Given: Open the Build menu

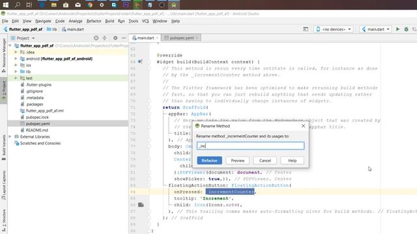Looking at the screenshot, I should click(x=109, y=21).
